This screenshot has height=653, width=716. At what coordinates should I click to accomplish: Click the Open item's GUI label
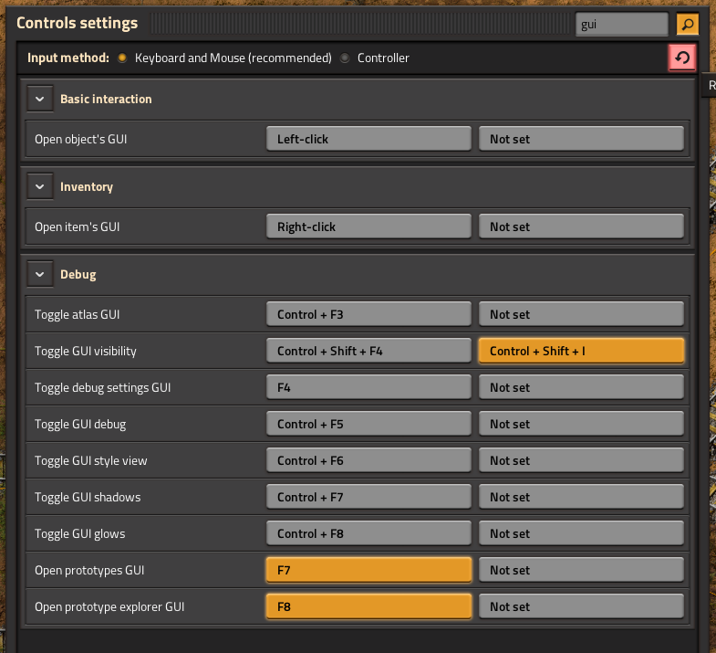(x=78, y=226)
